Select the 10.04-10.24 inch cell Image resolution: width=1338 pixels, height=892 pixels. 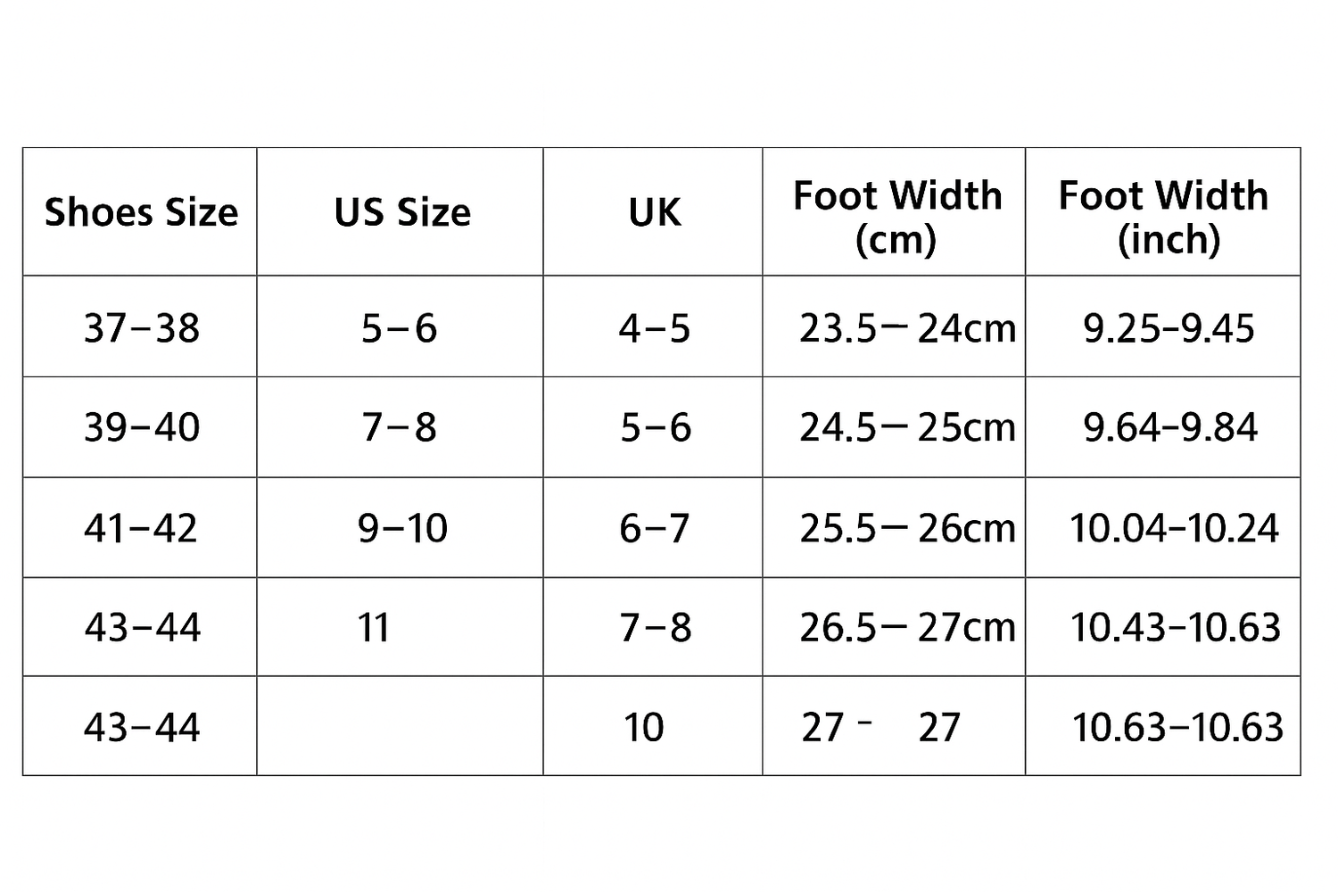[x=1174, y=528]
